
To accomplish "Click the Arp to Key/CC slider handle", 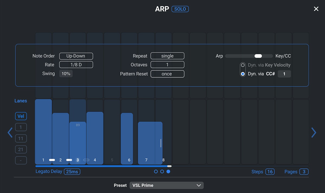I will (258, 56).
